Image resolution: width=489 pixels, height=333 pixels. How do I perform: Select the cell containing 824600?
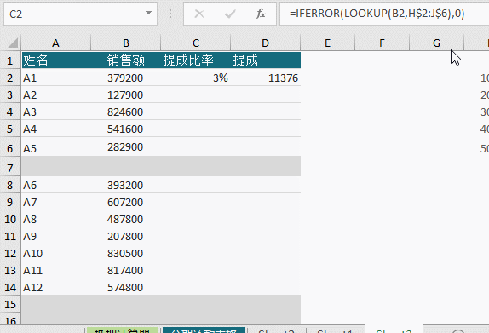(x=126, y=112)
